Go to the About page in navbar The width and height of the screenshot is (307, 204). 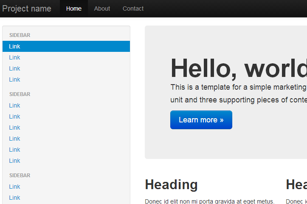click(x=102, y=8)
